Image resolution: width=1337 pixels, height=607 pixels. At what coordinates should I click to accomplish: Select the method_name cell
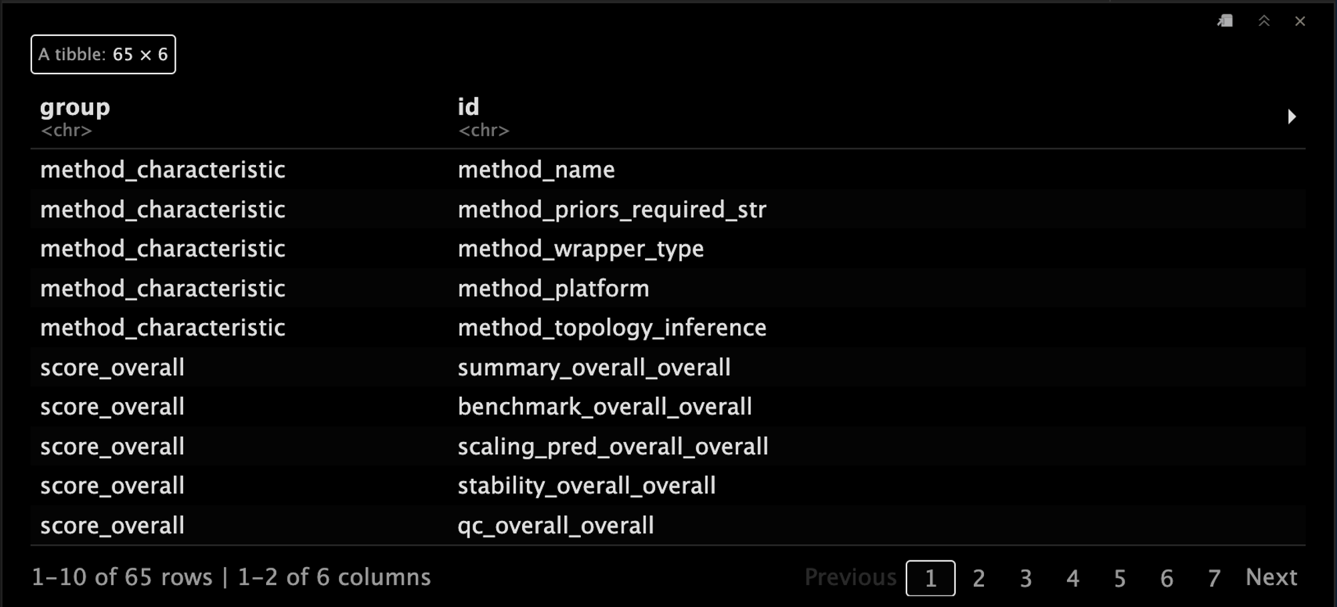[x=536, y=170]
